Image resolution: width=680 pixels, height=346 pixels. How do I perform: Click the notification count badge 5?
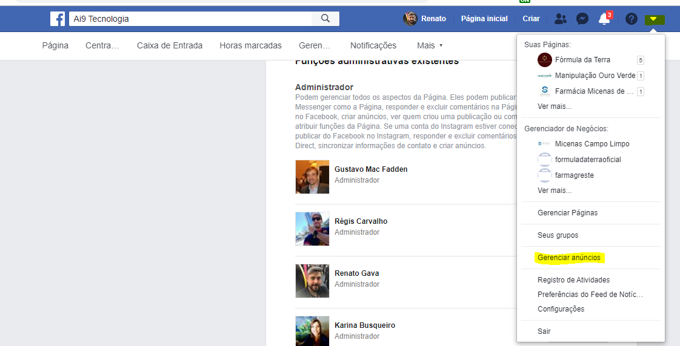click(x=640, y=60)
